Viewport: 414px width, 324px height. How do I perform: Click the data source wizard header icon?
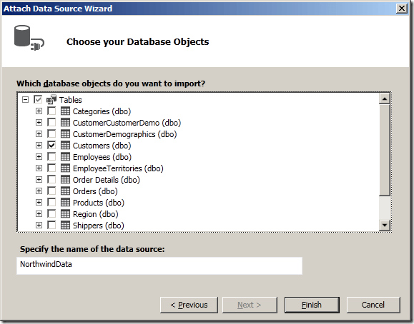click(29, 38)
